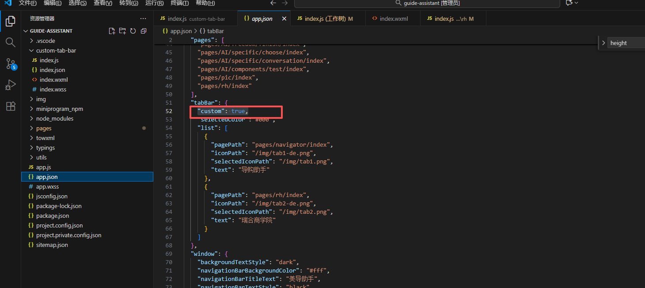Click the VS Code logo icon
Viewport: 645px width, 288px height.
tap(8, 3)
